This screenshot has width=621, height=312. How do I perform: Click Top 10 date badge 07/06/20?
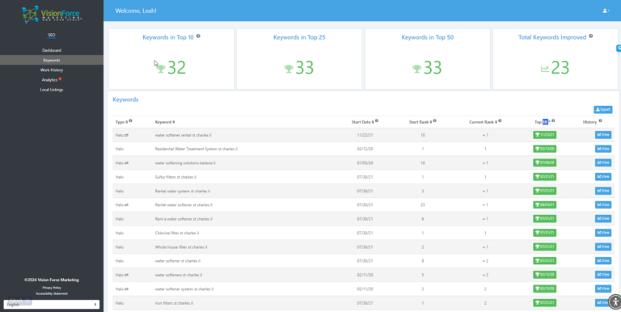tap(544, 163)
